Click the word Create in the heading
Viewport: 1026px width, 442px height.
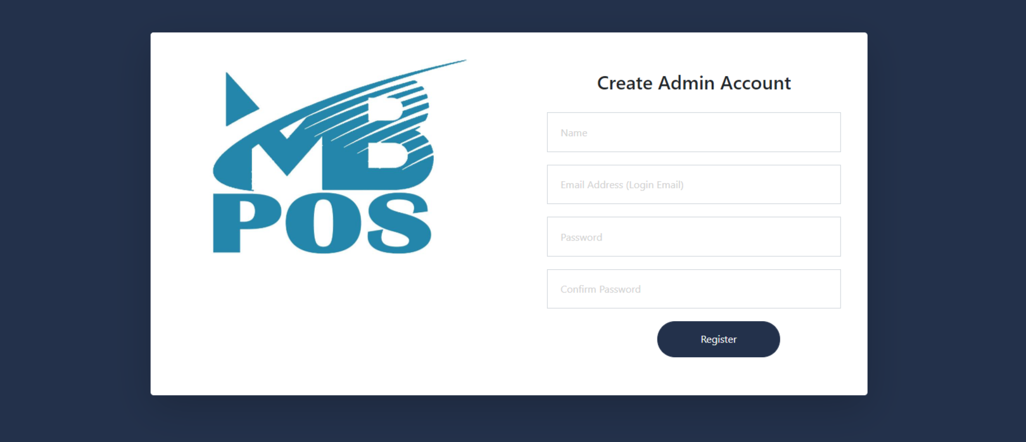point(624,83)
